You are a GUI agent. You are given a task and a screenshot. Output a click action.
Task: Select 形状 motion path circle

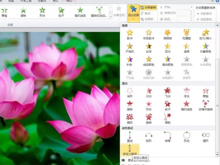[186, 137]
